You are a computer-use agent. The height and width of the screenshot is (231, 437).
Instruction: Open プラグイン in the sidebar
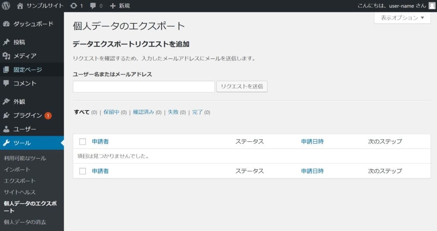[27, 115]
